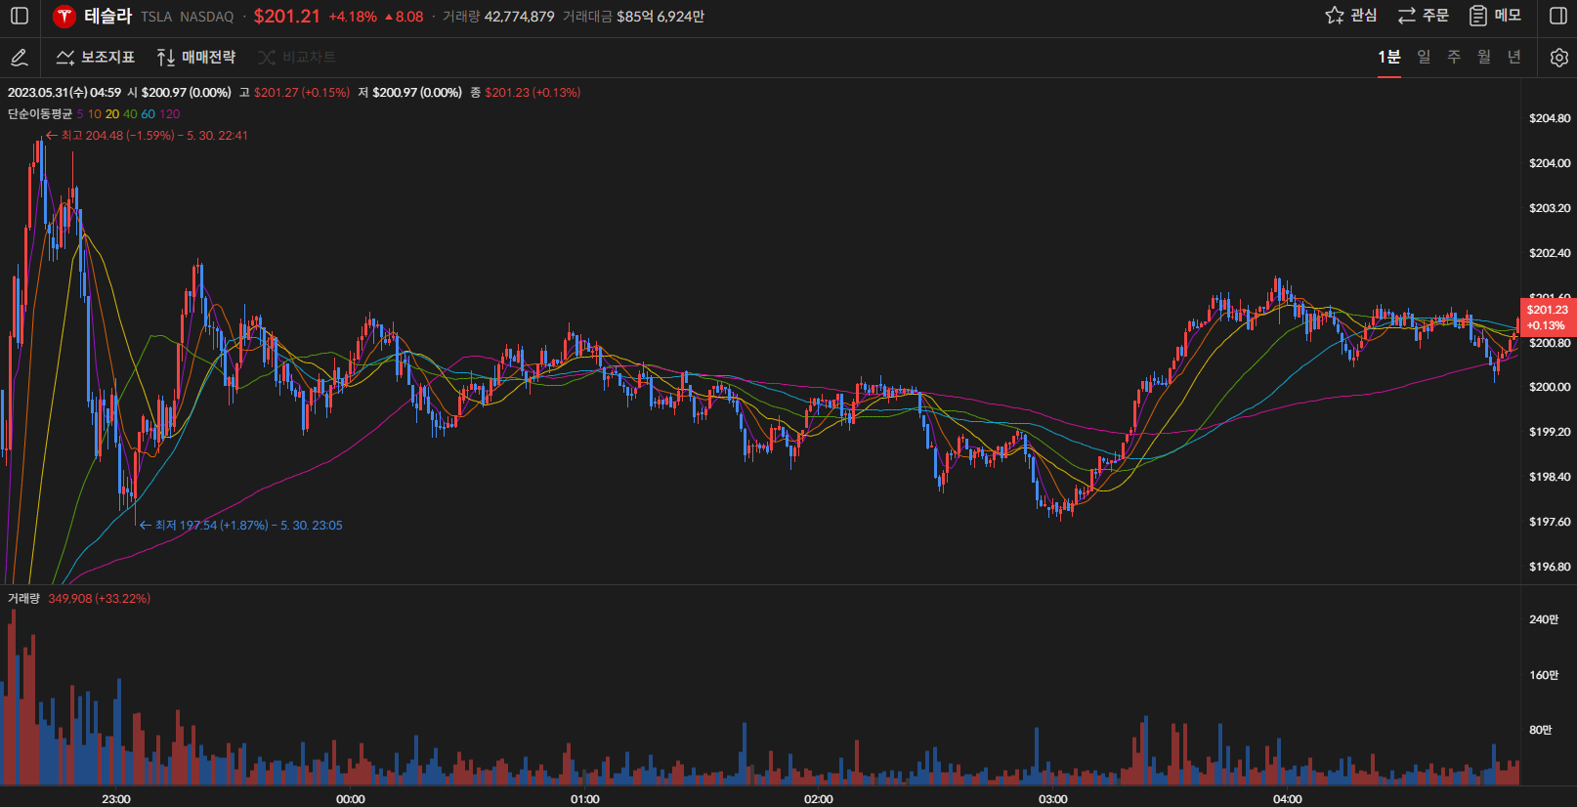This screenshot has height=807, width=1577.
Task: Click the header price $201.21
Action: [287, 17]
